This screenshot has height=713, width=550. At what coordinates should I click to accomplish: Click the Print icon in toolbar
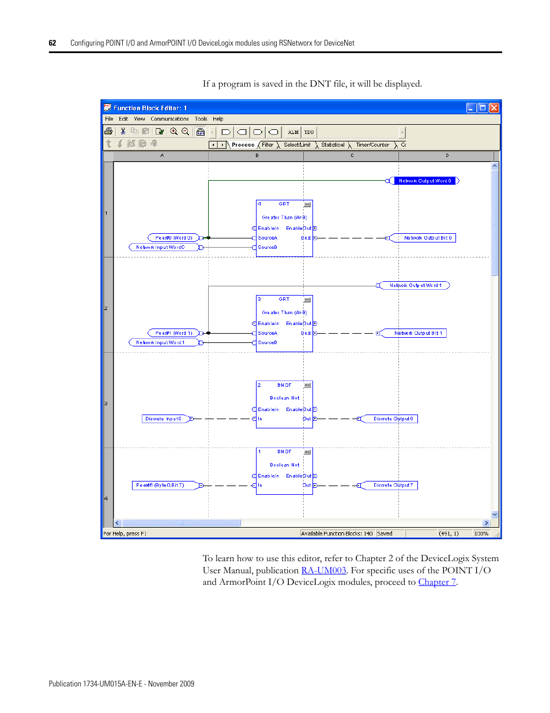(x=108, y=132)
